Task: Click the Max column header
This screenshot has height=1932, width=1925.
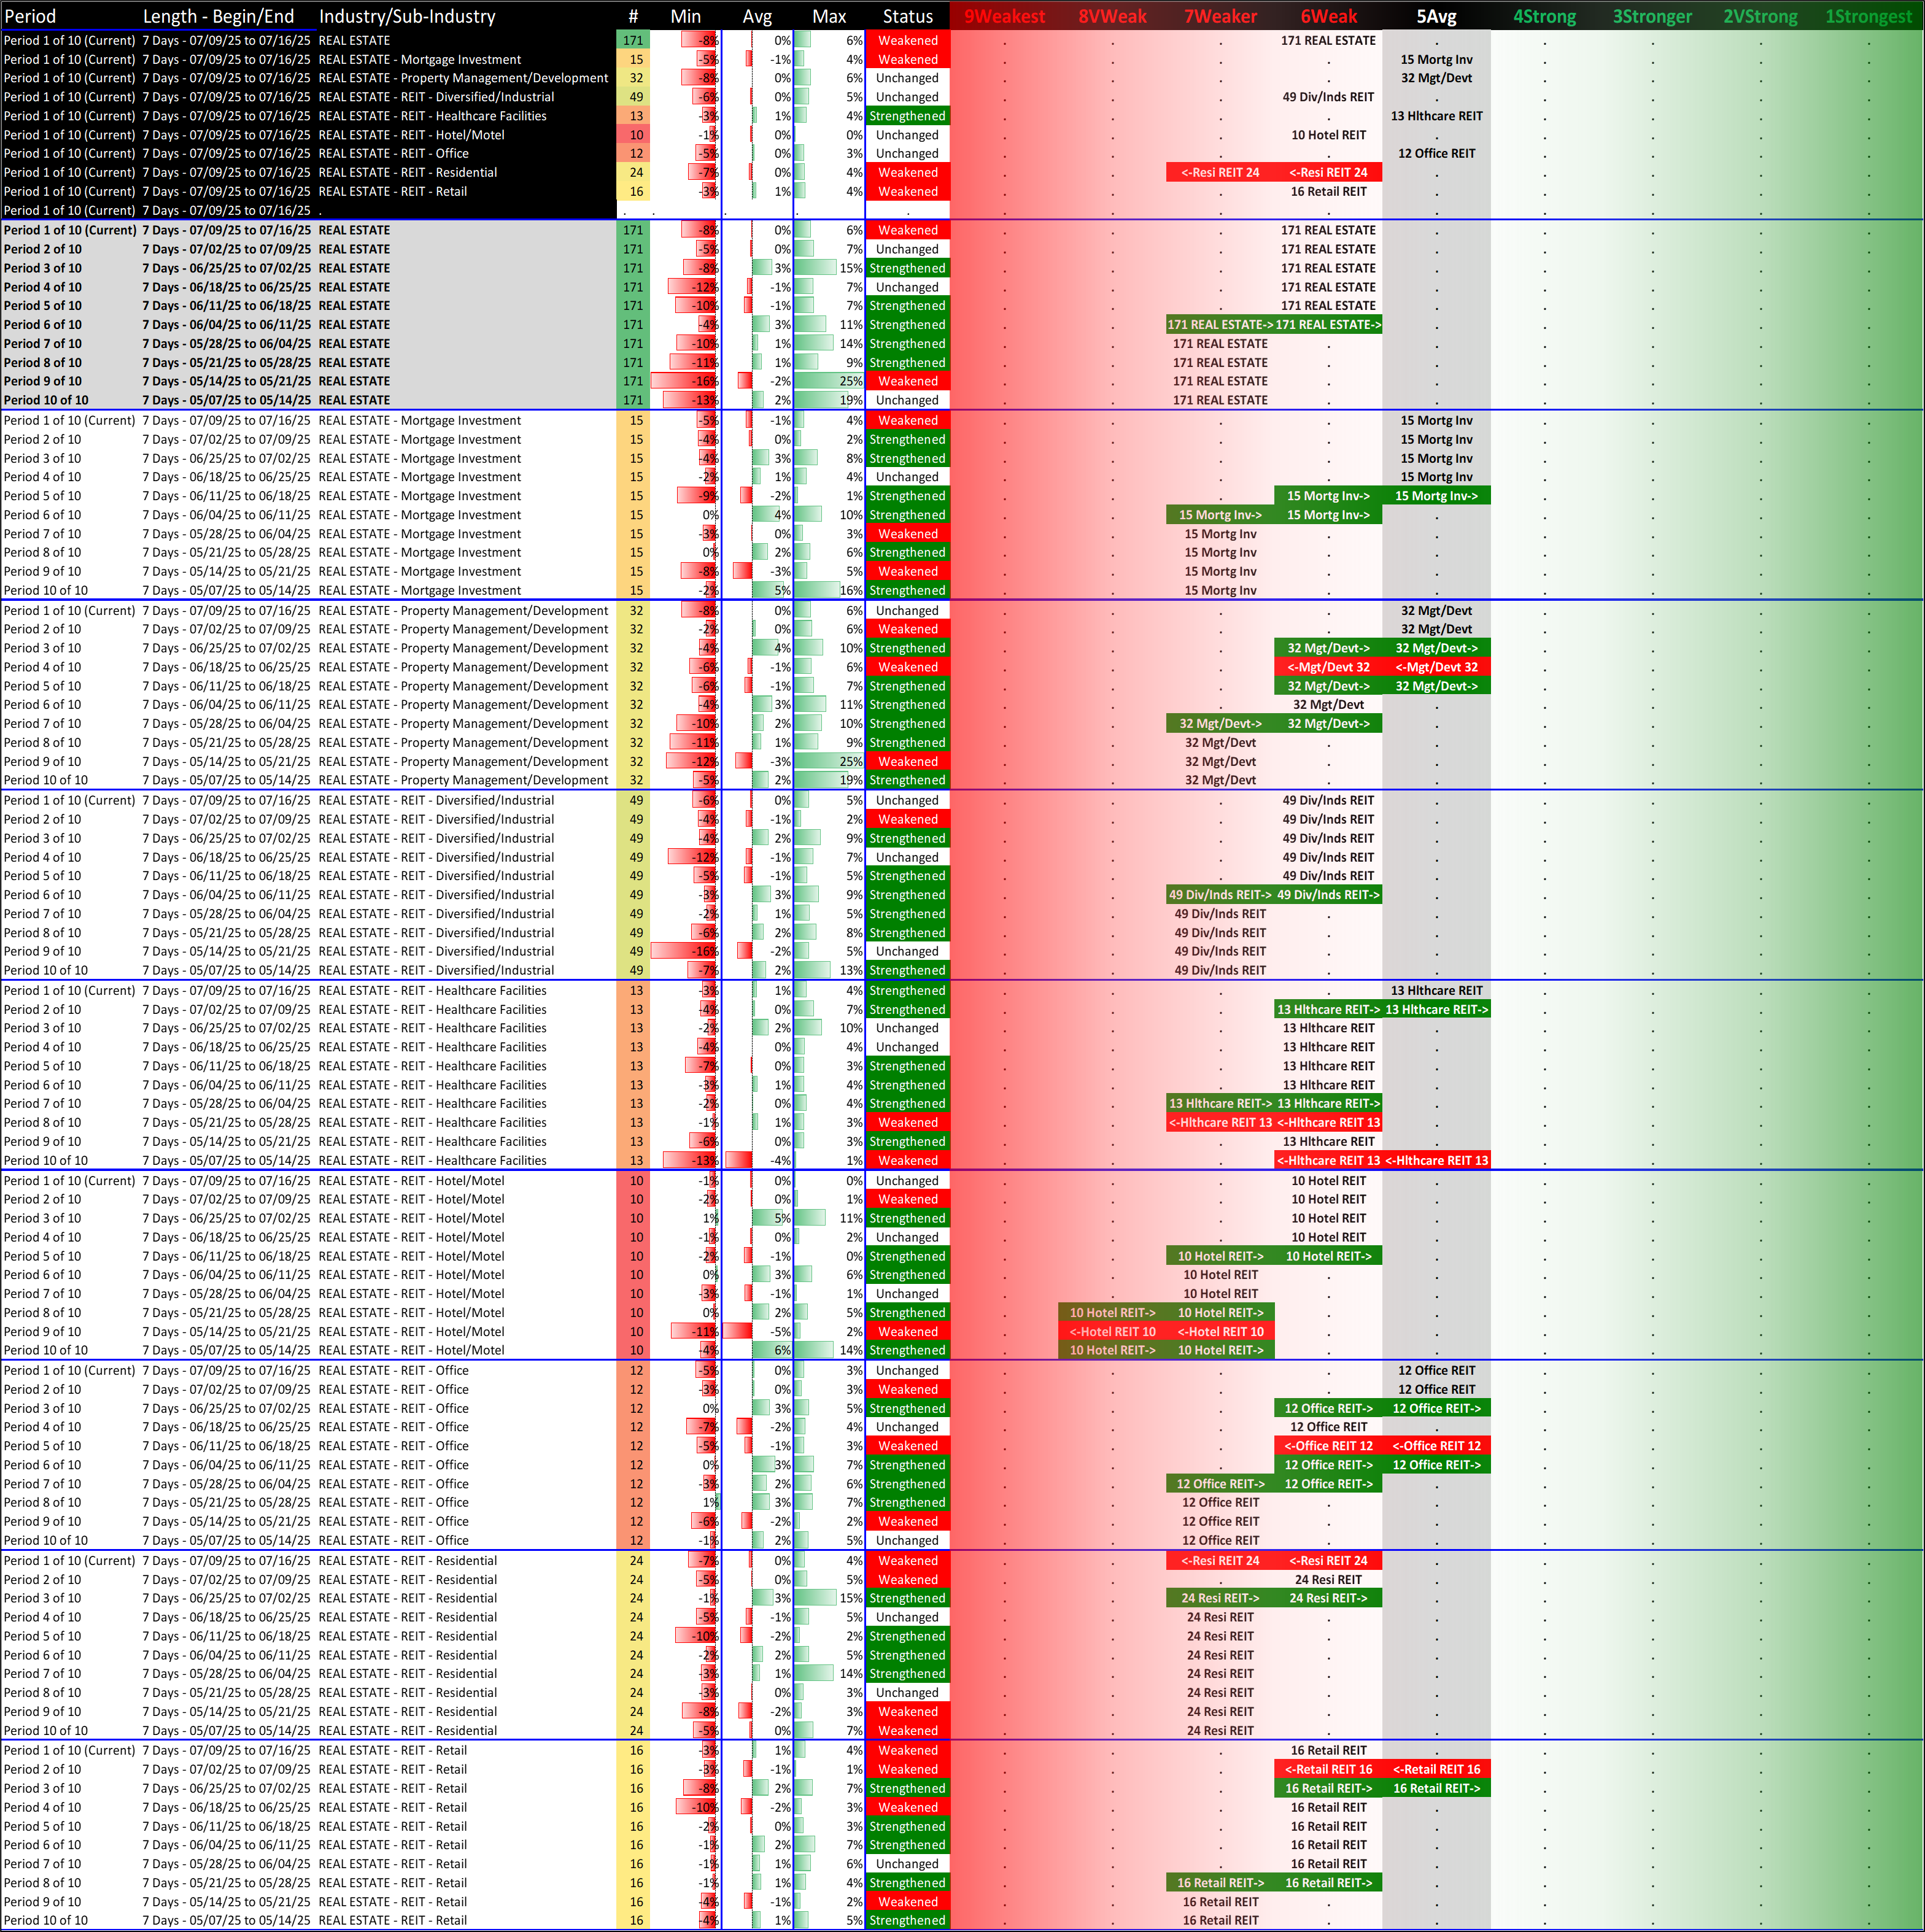Action: pos(829,16)
